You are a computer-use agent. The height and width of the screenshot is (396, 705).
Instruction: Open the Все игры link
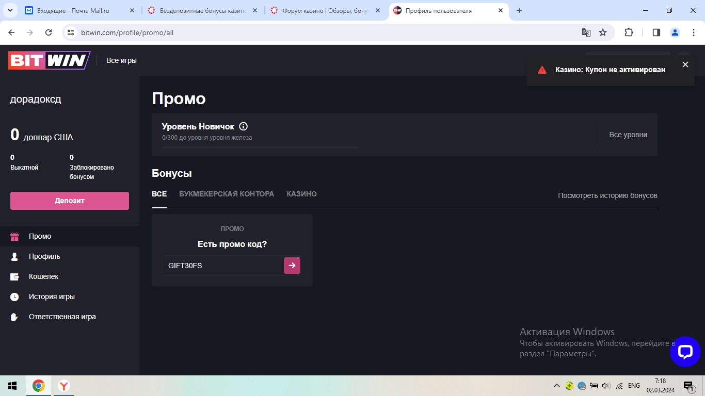(x=121, y=60)
